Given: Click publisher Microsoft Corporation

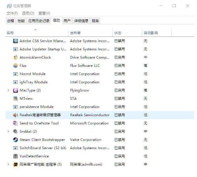Looking at the screenshot, I should pyautogui.click(x=89, y=123).
